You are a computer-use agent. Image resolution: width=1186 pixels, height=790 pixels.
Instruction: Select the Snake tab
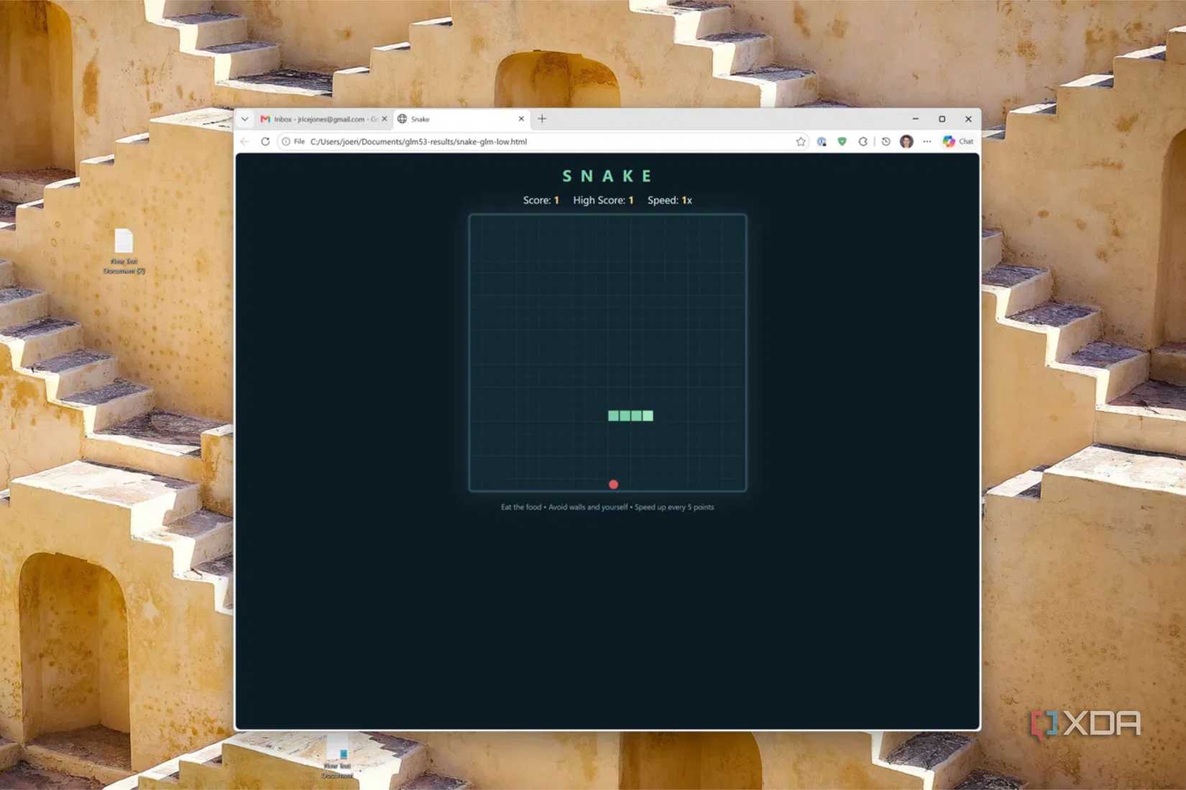pyautogui.click(x=461, y=118)
